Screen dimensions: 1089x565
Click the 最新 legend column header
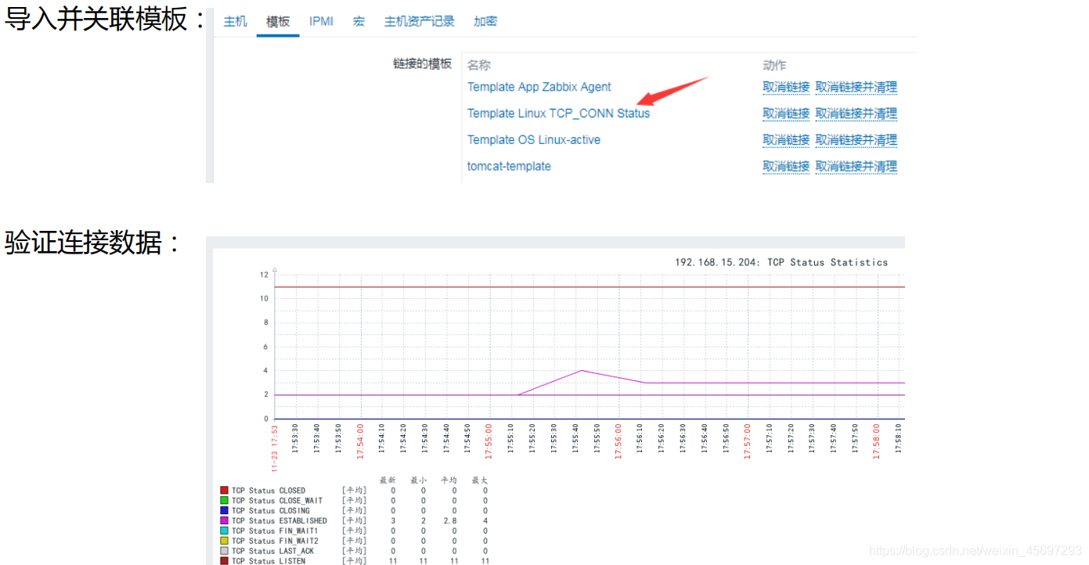pos(388,480)
